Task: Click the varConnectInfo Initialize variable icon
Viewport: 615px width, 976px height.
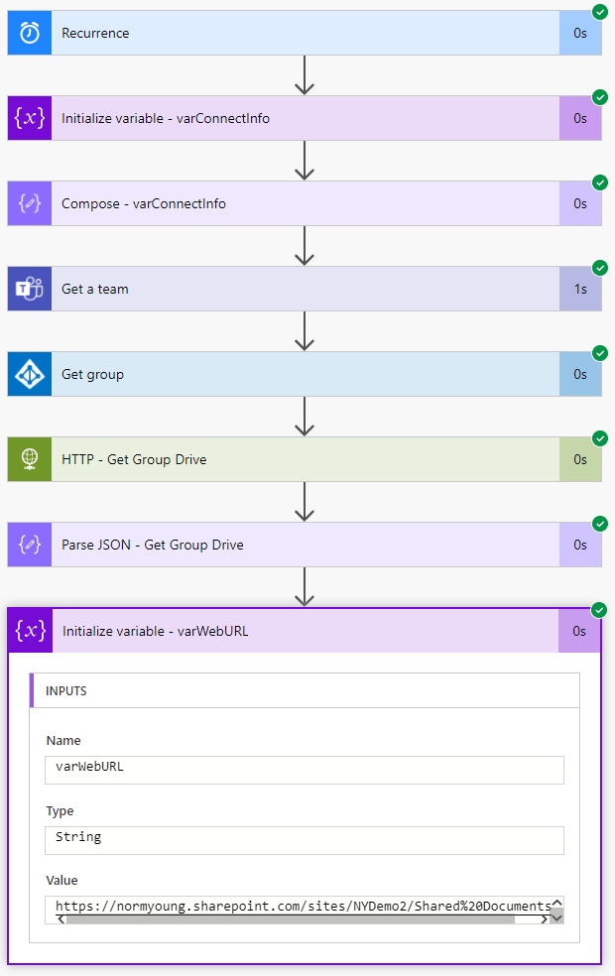Action: [30, 118]
